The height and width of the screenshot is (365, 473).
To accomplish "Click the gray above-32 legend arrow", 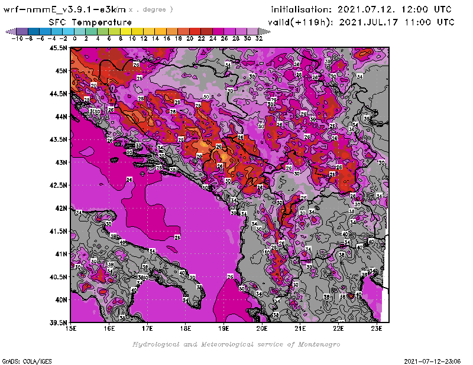I will click(x=264, y=31).
